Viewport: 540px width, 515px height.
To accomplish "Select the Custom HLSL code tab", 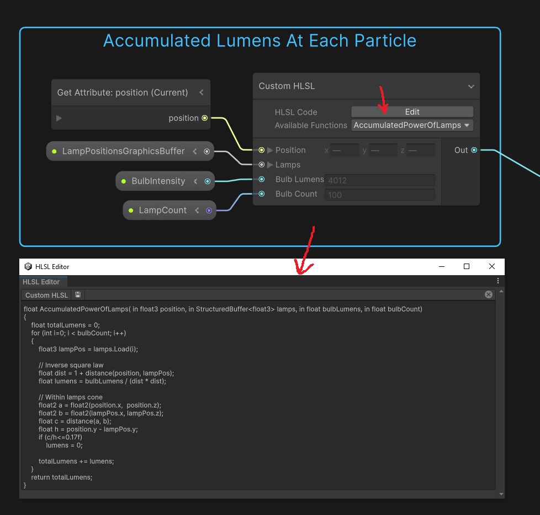I will (46, 295).
